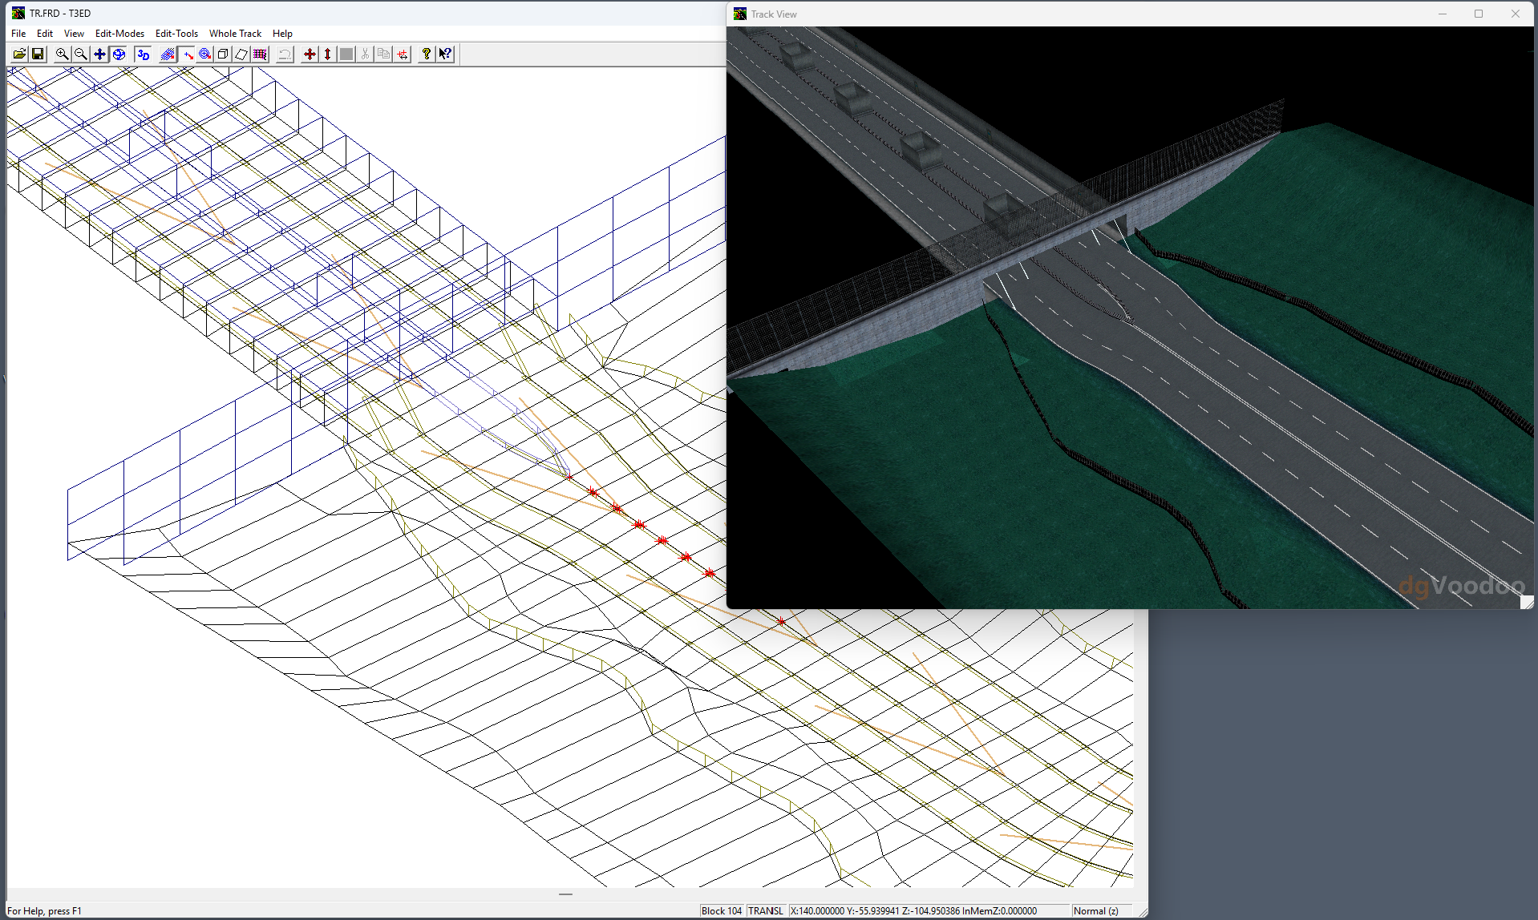
Task: Select the object cube edit mode
Action: 223,54
